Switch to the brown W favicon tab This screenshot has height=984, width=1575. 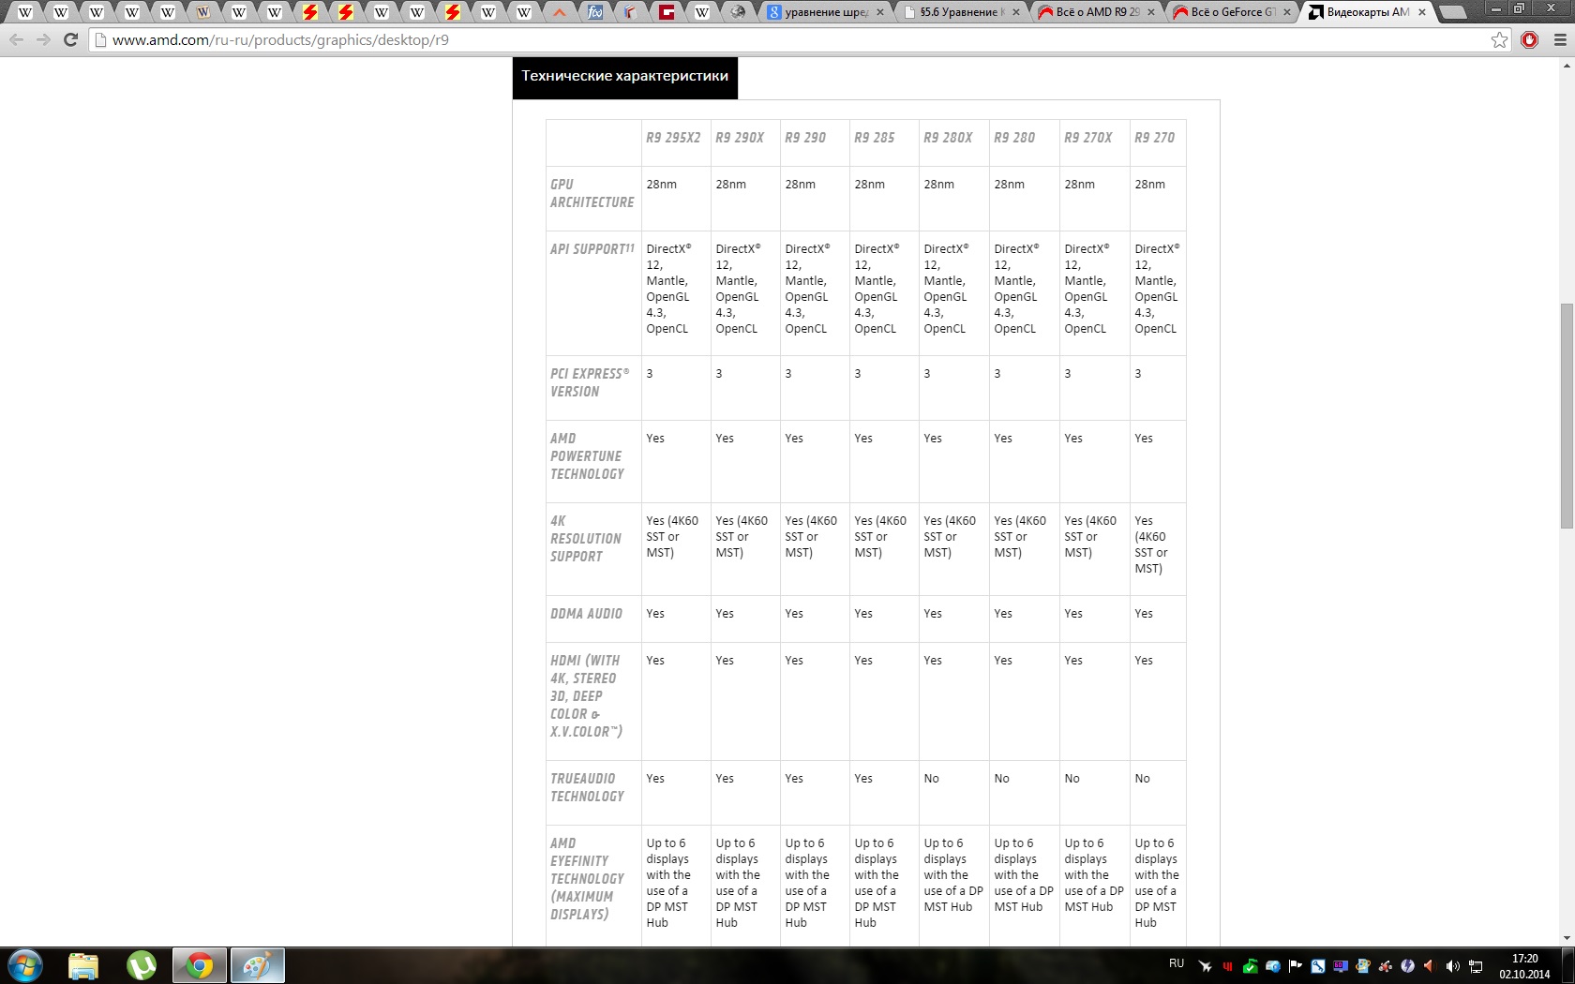click(x=203, y=12)
